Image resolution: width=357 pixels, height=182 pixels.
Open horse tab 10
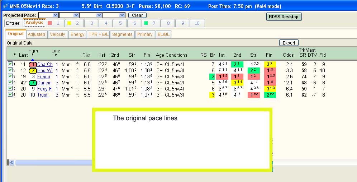[197, 23]
